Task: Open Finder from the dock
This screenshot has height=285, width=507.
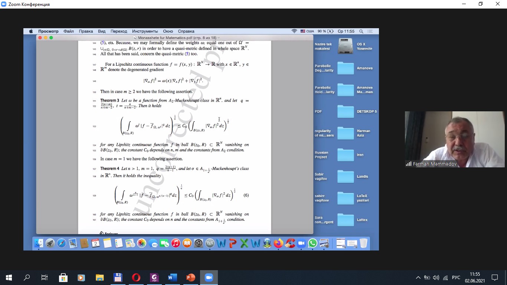Action: tap(39, 243)
